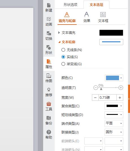Open the 工具 toolbox icon

pyautogui.click(x=49, y=106)
